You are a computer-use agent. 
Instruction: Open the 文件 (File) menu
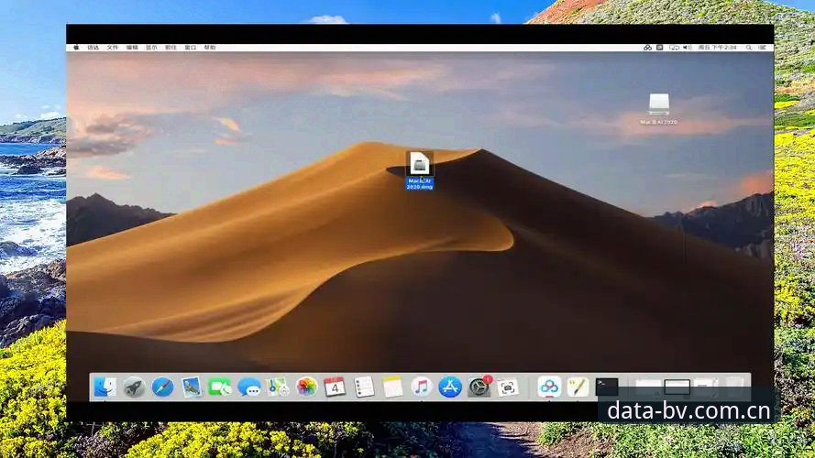[112, 48]
